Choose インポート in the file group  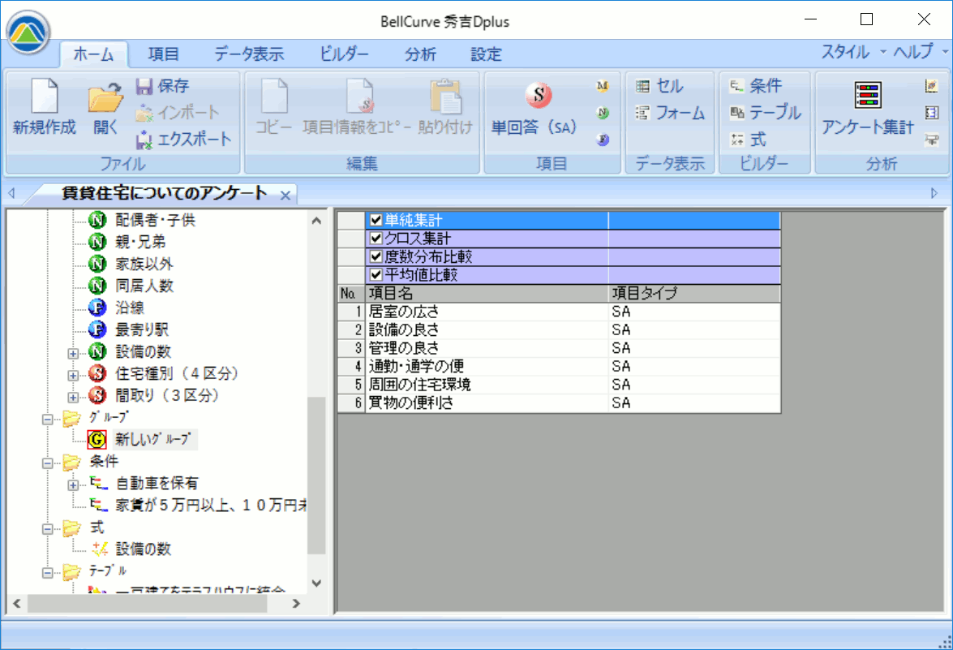point(177,113)
